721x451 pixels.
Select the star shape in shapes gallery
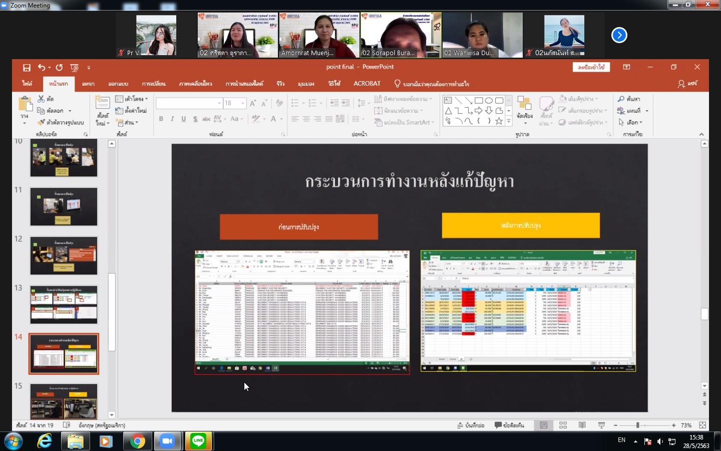point(499,121)
